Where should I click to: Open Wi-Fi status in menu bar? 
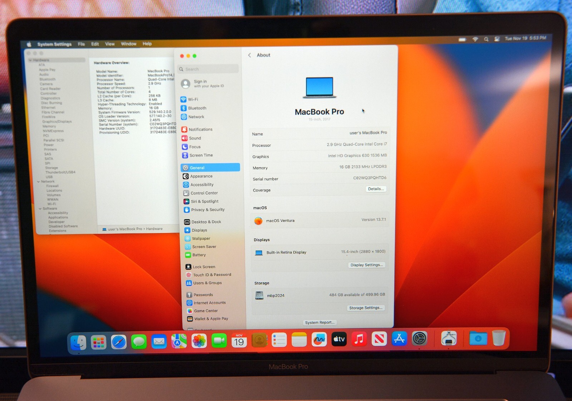[x=475, y=39]
